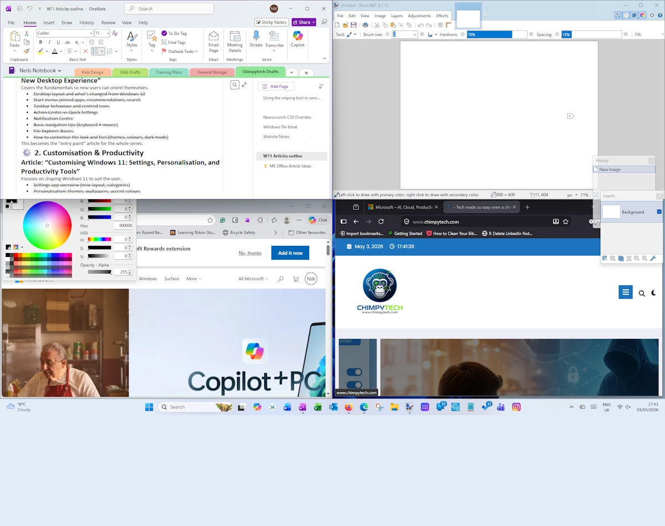
Task: Click the Sticky Notes button in OneNote
Action: click(272, 22)
